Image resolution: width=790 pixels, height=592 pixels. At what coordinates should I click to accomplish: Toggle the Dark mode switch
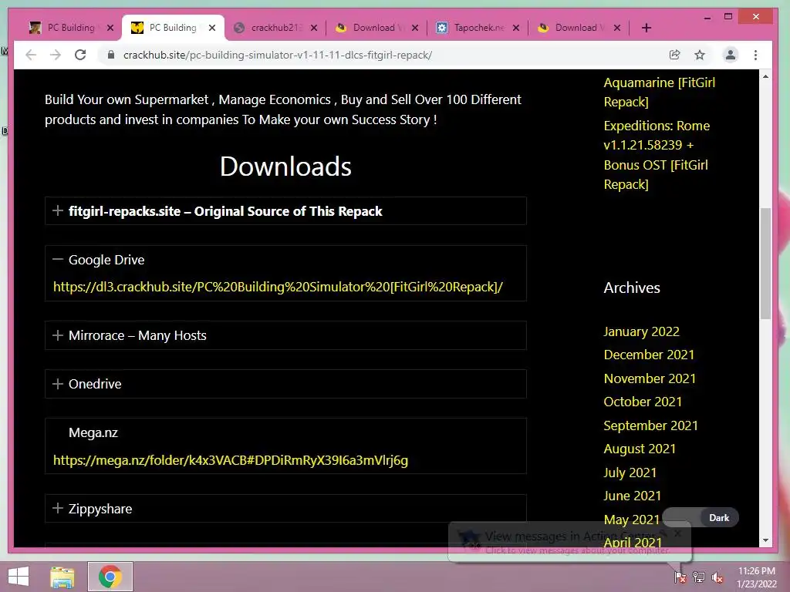pyautogui.click(x=701, y=517)
